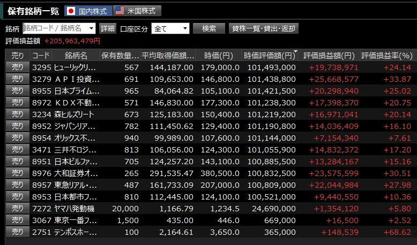Click average cost 84,064.82
This screenshot has width=417, height=245.
[174, 91]
